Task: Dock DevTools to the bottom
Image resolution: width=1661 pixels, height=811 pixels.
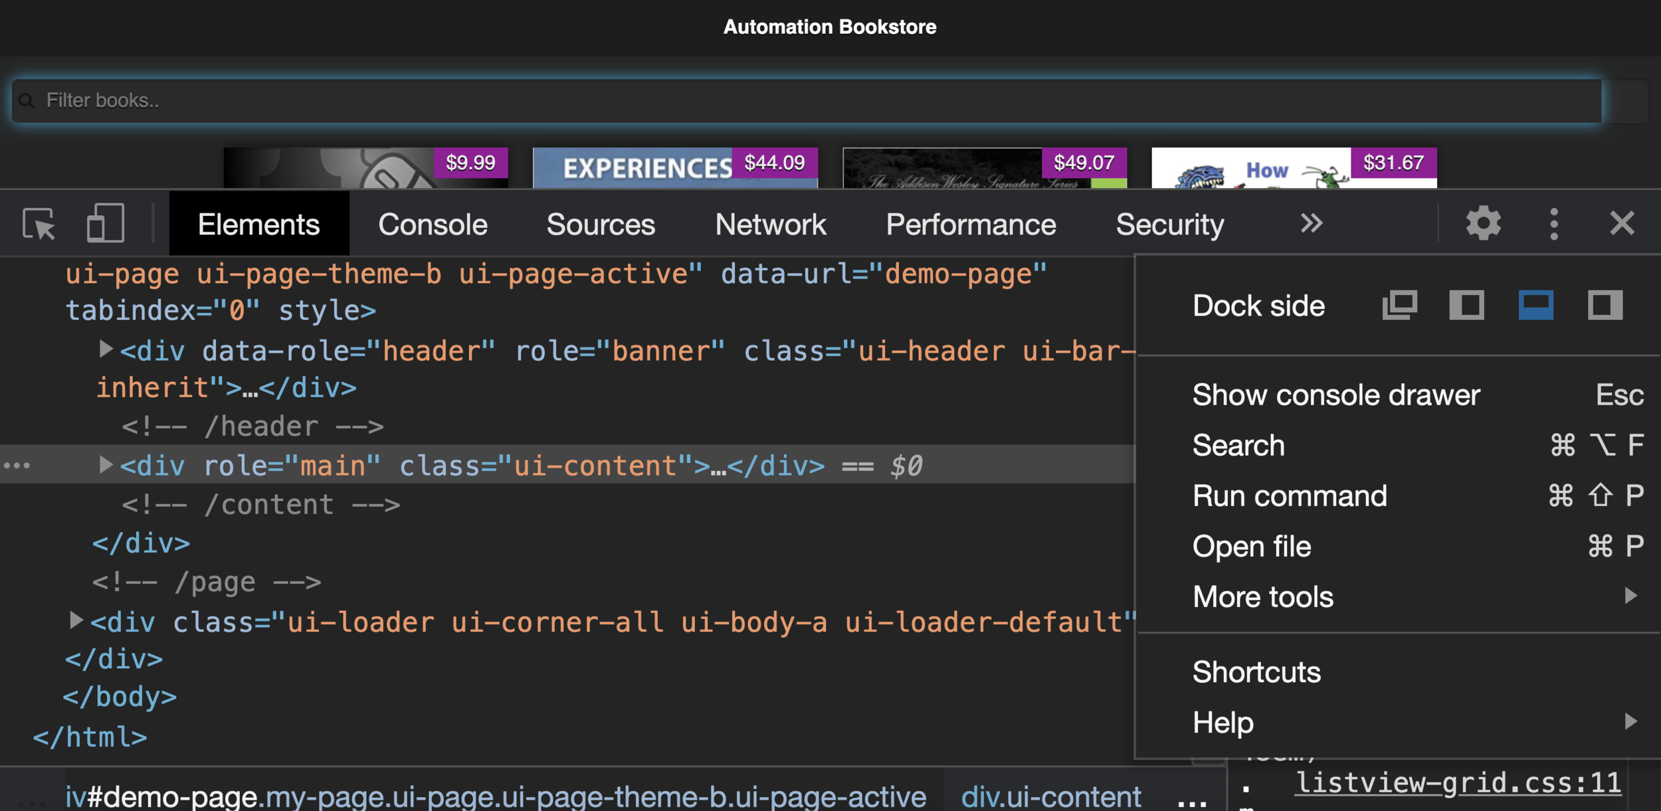Action: pos(1535,305)
